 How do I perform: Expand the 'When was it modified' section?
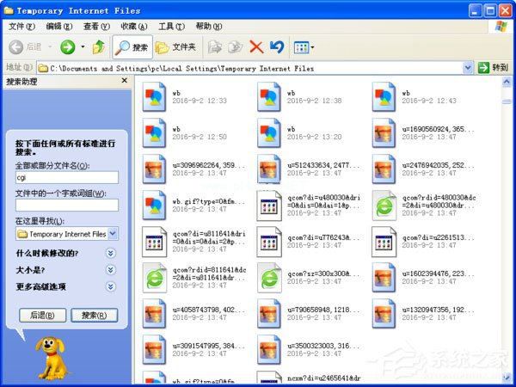tap(111, 253)
